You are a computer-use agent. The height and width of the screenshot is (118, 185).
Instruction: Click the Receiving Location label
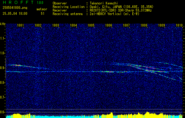[x=69, y=7]
